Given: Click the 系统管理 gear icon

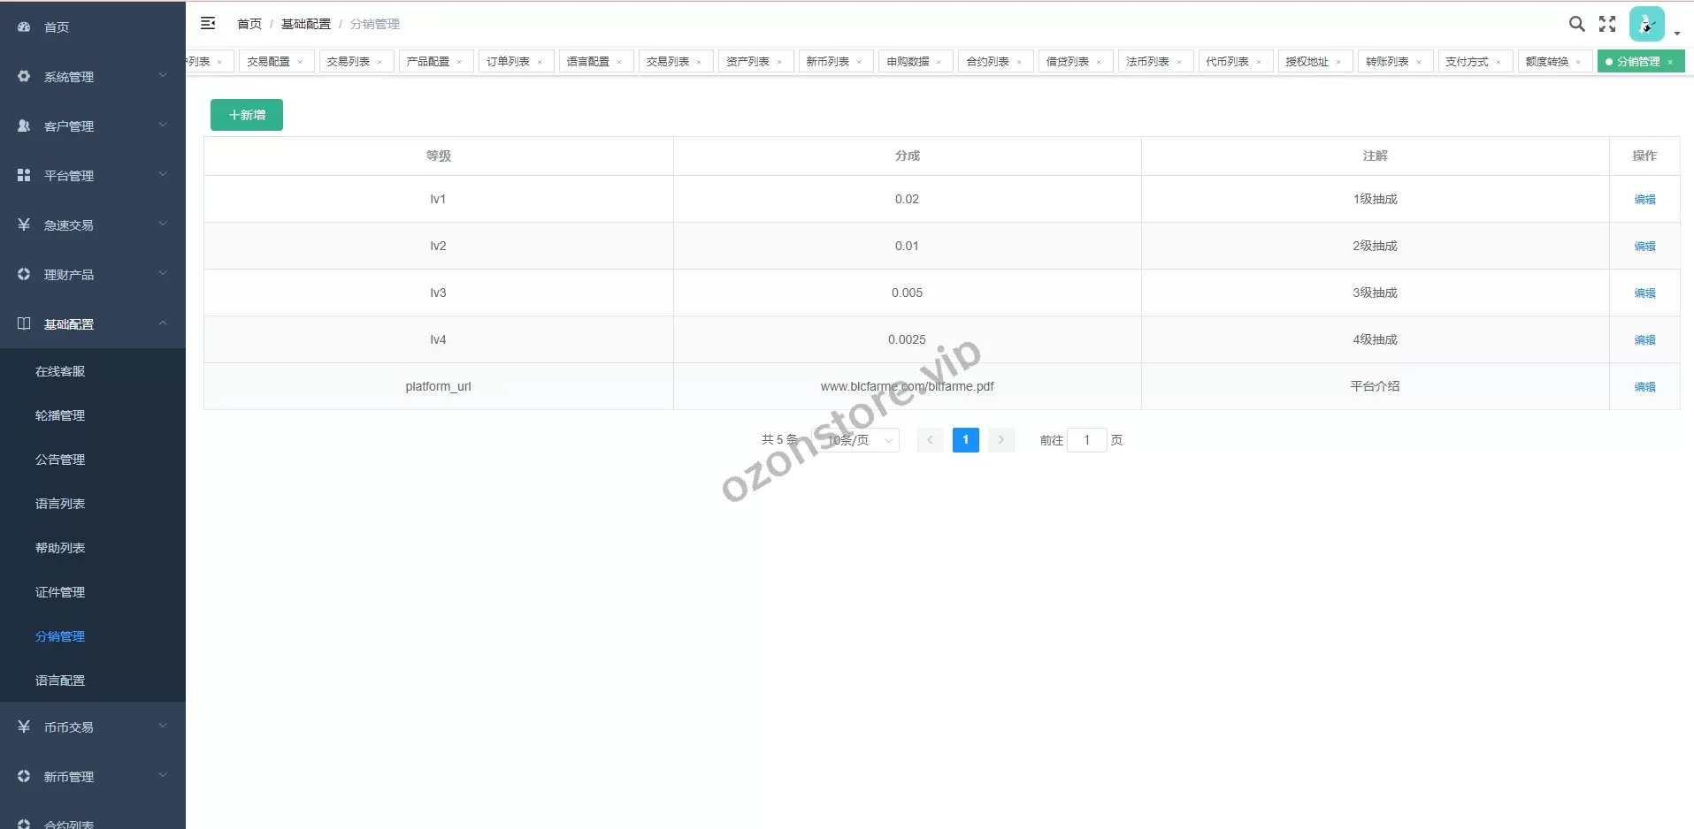Looking at the screenshot, I should pyautogui.click(x=24, y=77).
